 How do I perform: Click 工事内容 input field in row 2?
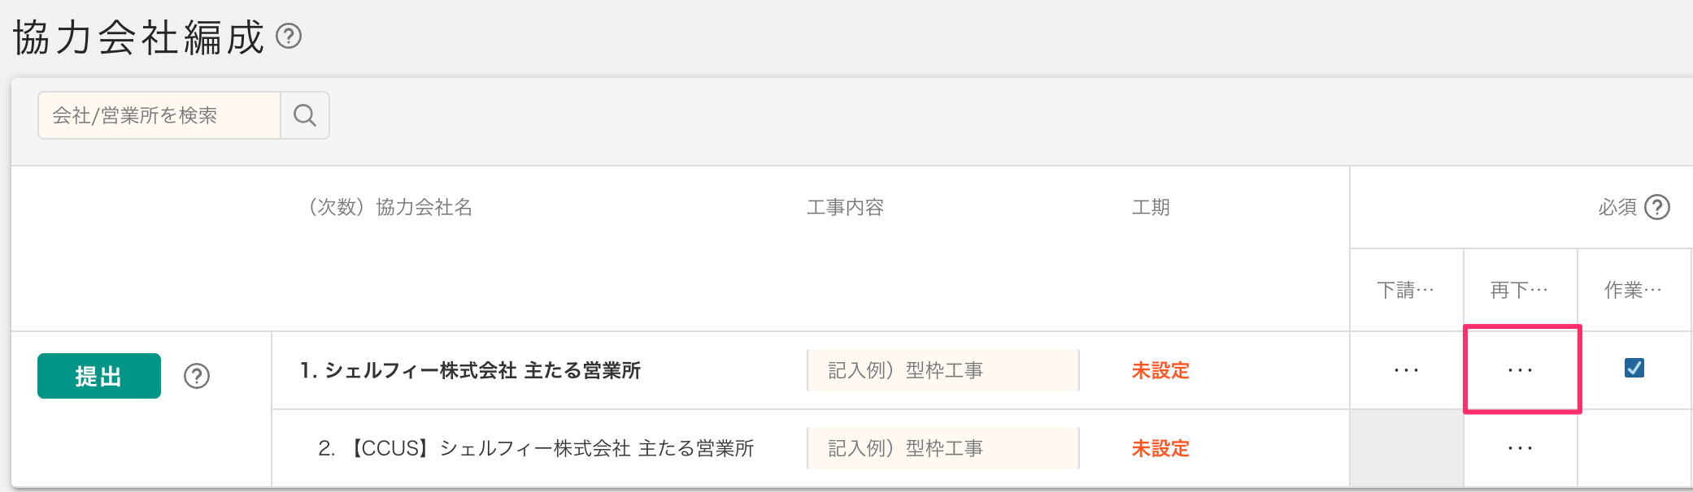[942, 448]
